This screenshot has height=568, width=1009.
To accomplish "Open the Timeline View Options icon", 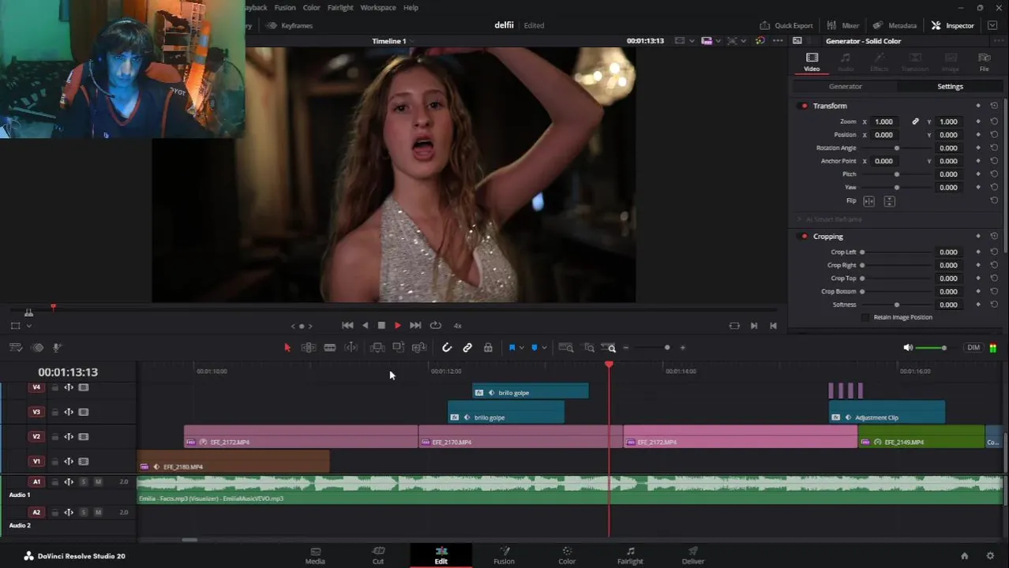I will coord(16,348).
